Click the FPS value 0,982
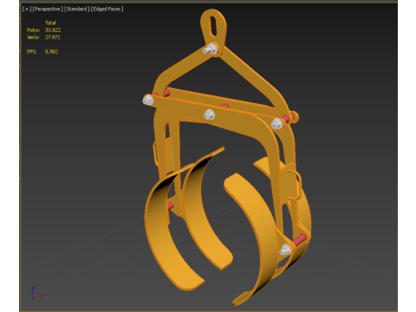This screenshot has width=416, height=312. [x=51, y=51]
